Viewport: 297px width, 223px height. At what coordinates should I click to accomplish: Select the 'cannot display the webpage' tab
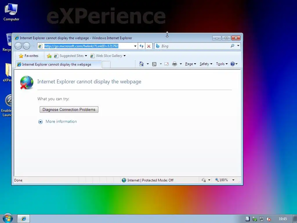pos(59,64)
